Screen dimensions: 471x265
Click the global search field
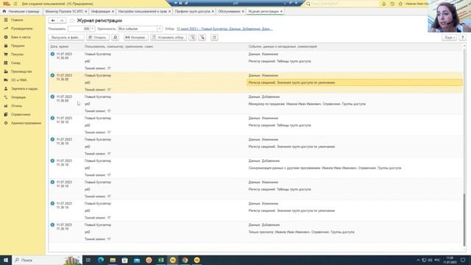(x=341, y=4)
